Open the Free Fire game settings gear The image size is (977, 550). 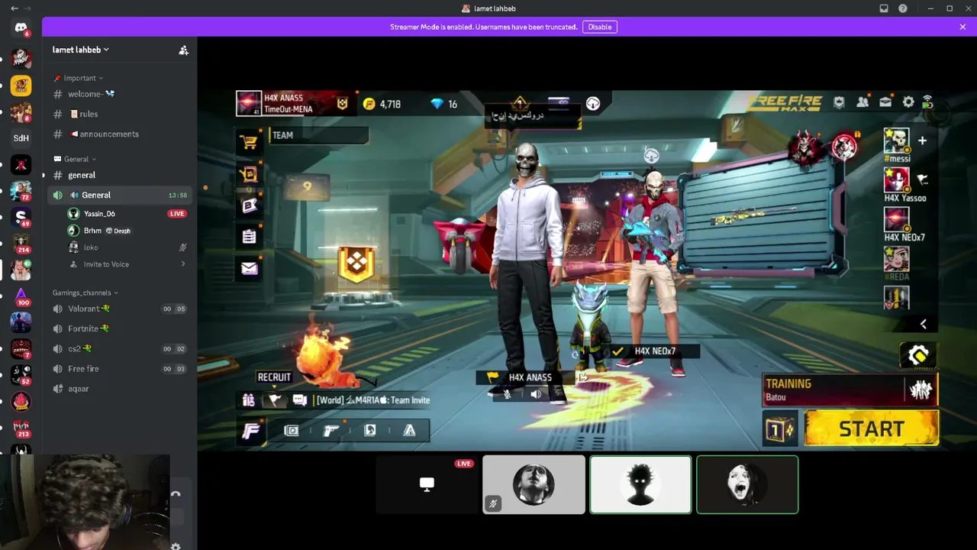point(908,102)
